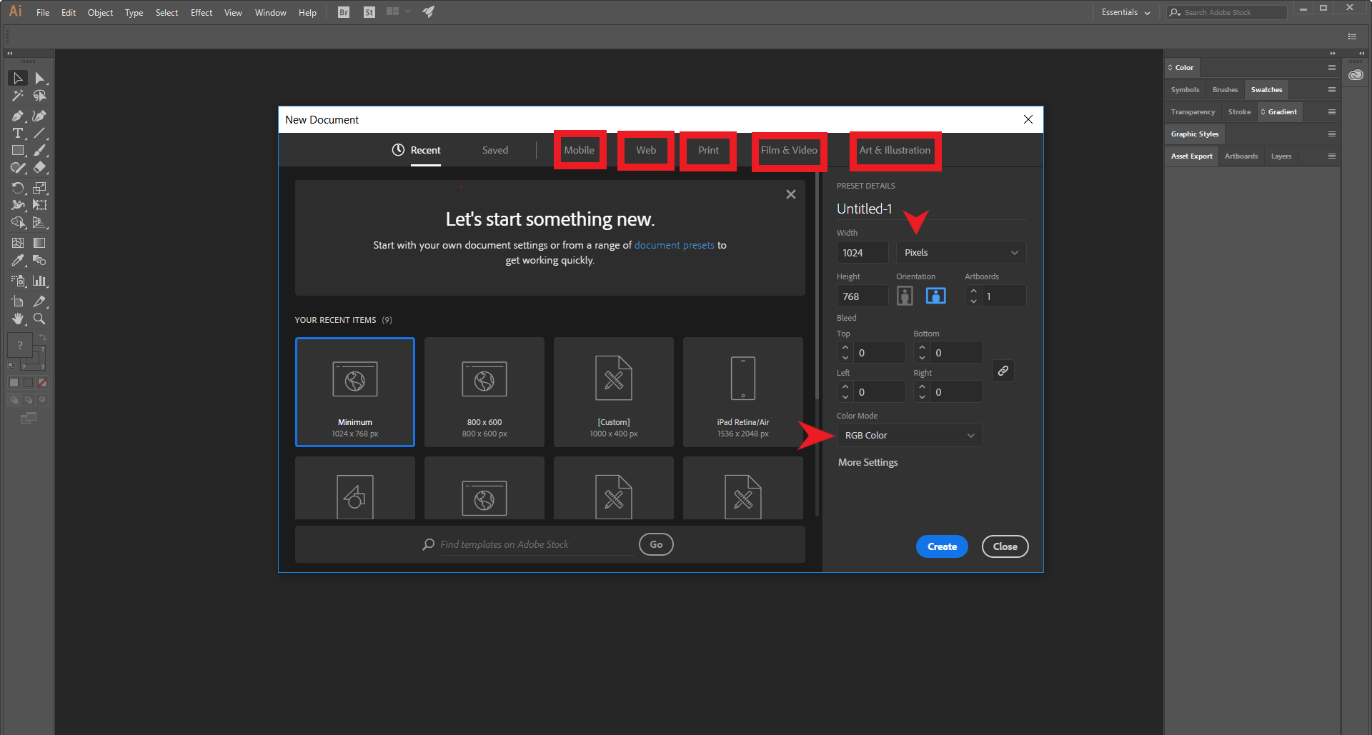
Task: Select the Gradient tool
Action: (40, 243)
